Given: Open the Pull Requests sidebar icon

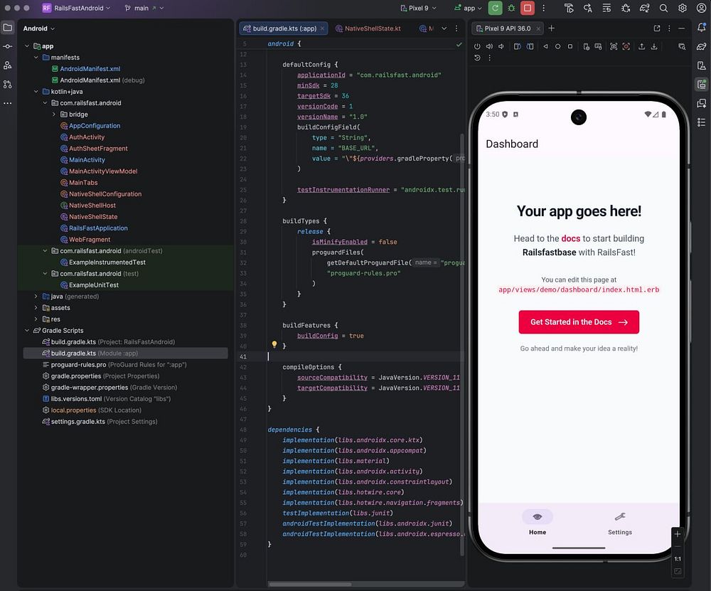Looking at the screenshot, I should point(8,85).
